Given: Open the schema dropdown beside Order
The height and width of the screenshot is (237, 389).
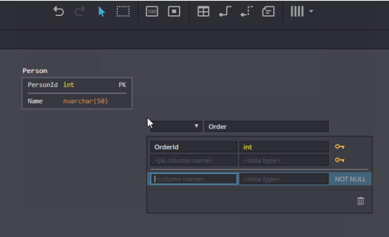Looking at the screenshot, I should point(176,126).
